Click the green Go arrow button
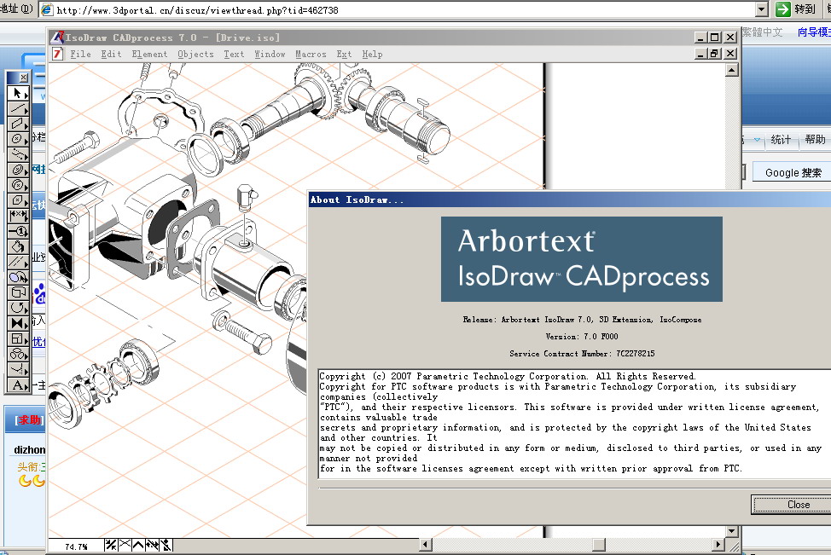831x555 pixels. point(782,9)
